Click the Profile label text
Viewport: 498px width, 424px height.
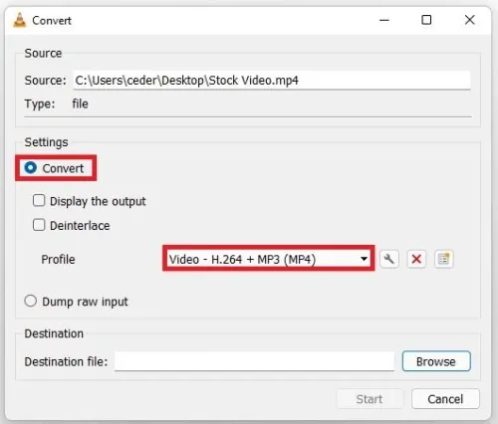pyautogui.click(x=58, y=260)
